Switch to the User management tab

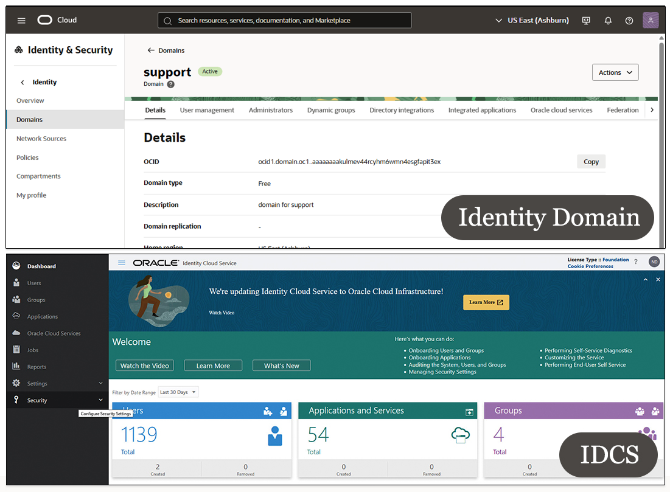pyautogui.click(x=207, y=110)
